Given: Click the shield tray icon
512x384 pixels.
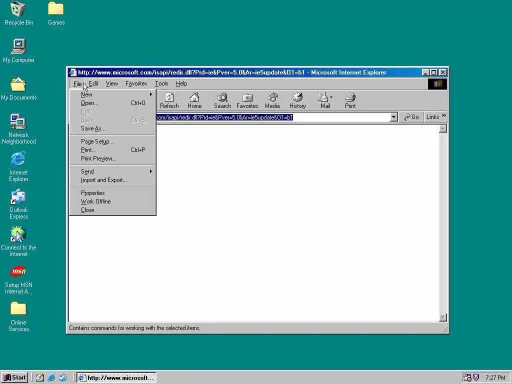Looking at the screenshot, I should pos(476,377).
